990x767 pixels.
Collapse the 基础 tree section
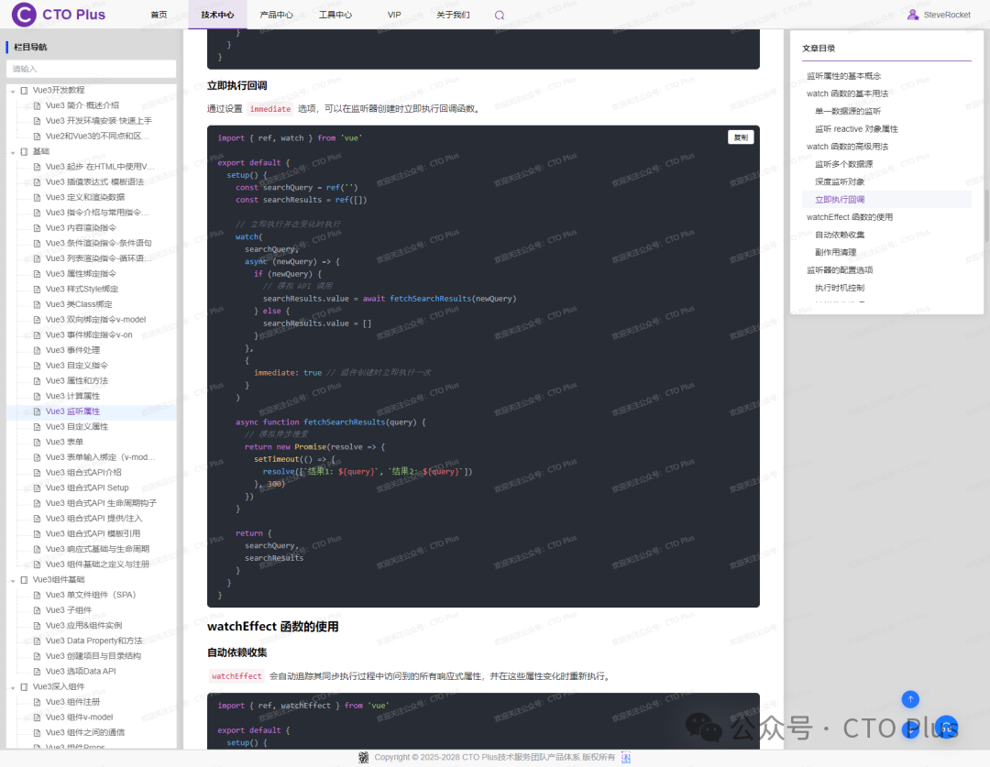pyautogui.click(x=13, y=152)
